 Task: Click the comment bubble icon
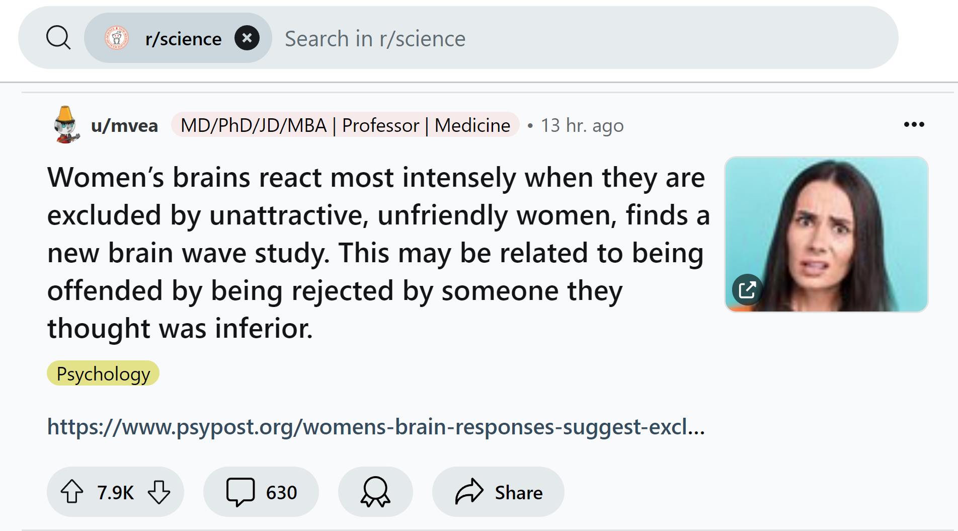(x=240, y=492)
